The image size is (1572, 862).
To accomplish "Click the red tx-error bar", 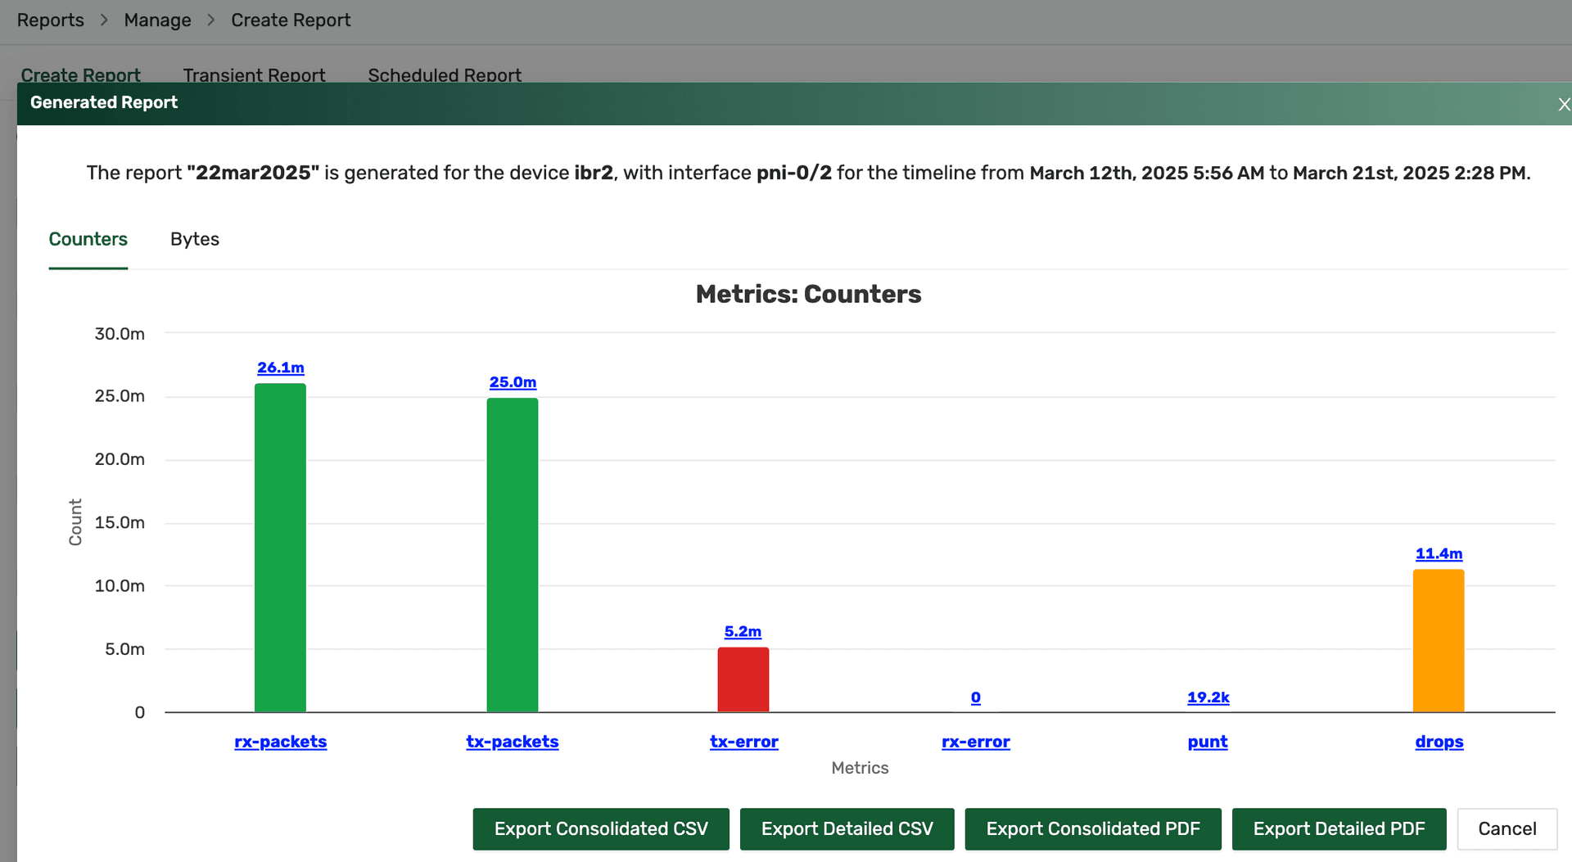I will coord(743,679).
